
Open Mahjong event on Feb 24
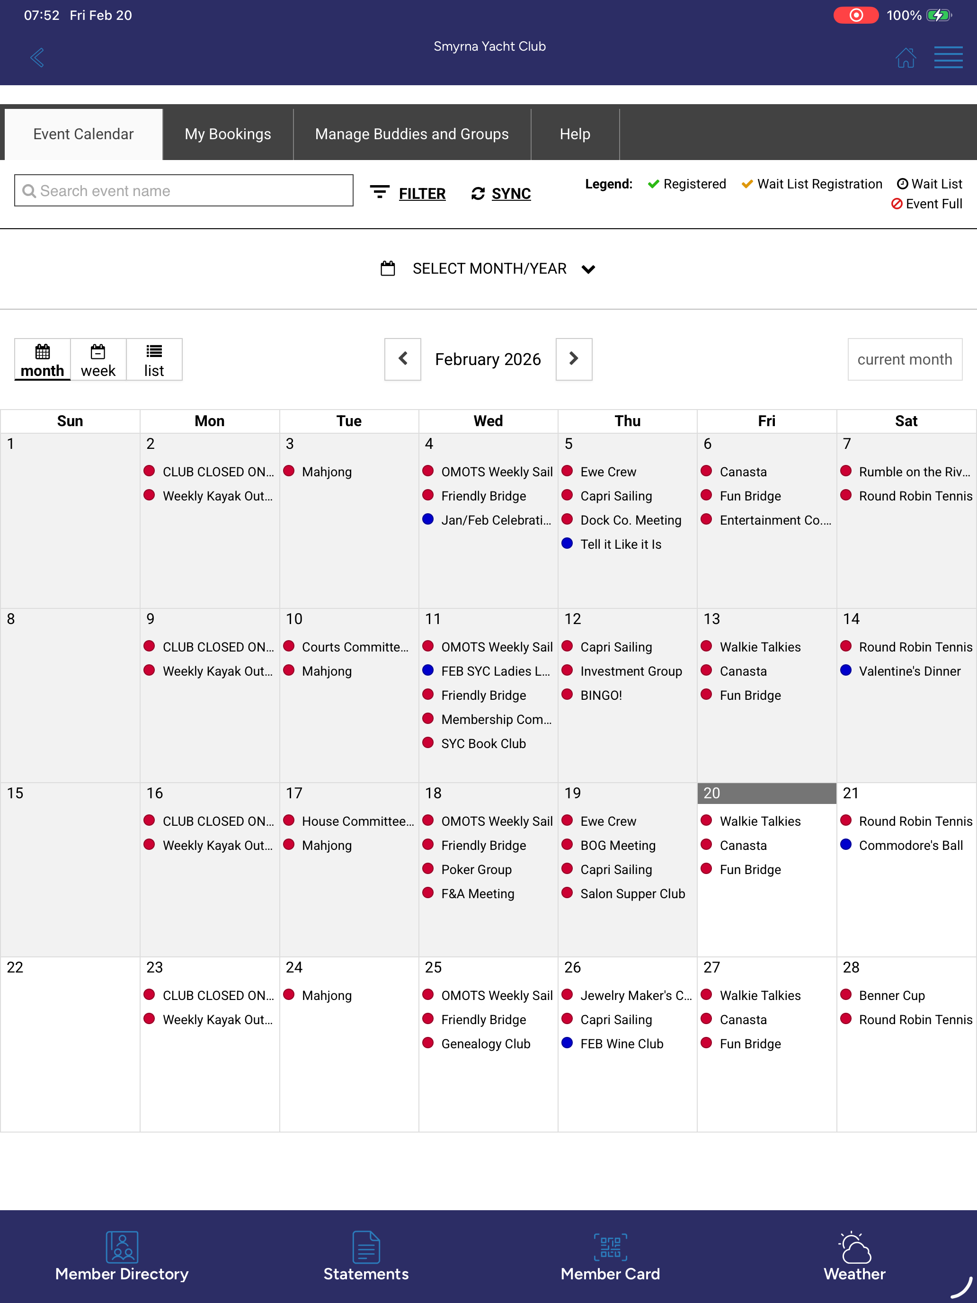(327, 996)
